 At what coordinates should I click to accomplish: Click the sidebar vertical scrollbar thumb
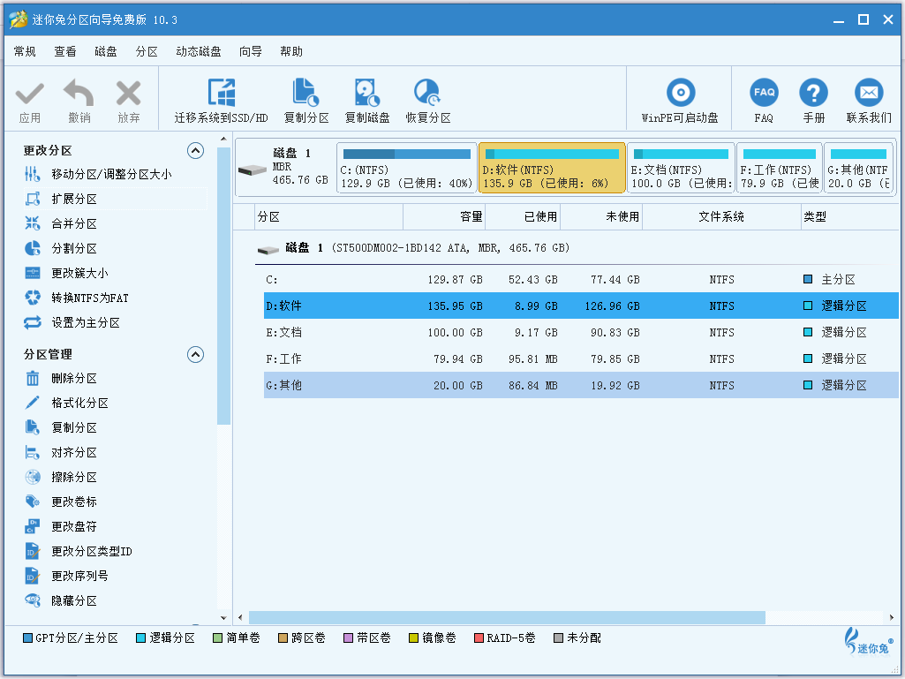pyautogui.click(x=224, y=286)
